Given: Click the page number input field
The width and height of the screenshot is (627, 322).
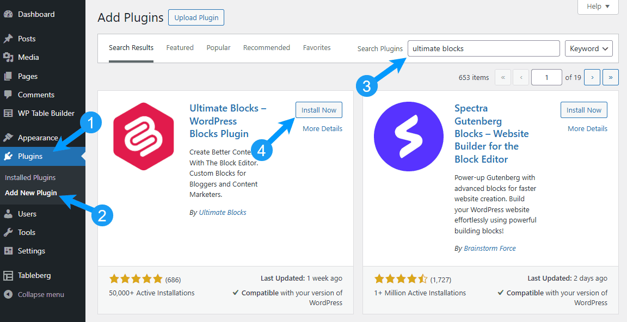Looking at the screenshot, I should click(546, 77).
